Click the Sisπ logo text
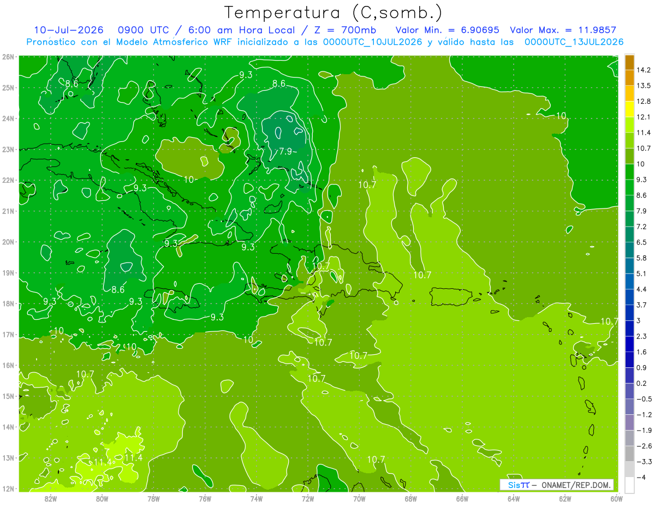This screenshot has height=506, width=655. [x=519, y=485]
